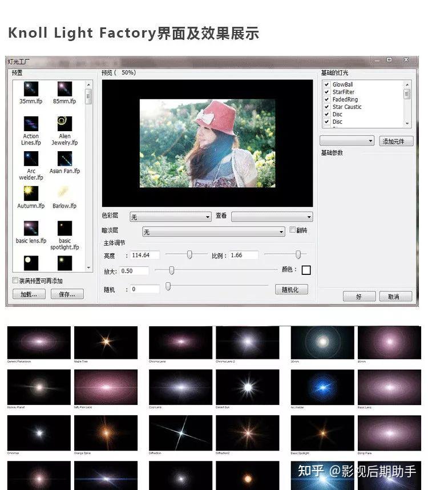Image resolution: width=428 pixels, height=490 pixels.
Task: Click the preset list scroll-up arrow
Action: pyautogui.click(x=88, y=84)
